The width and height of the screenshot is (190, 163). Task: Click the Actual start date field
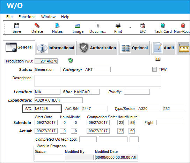pyautogui.click(x=46, y=131)
